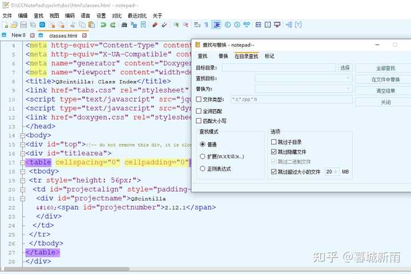Click the 选择 browse directory button

345,68
